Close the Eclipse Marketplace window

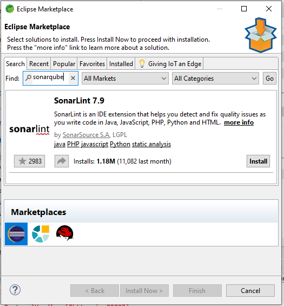point(269,9)
